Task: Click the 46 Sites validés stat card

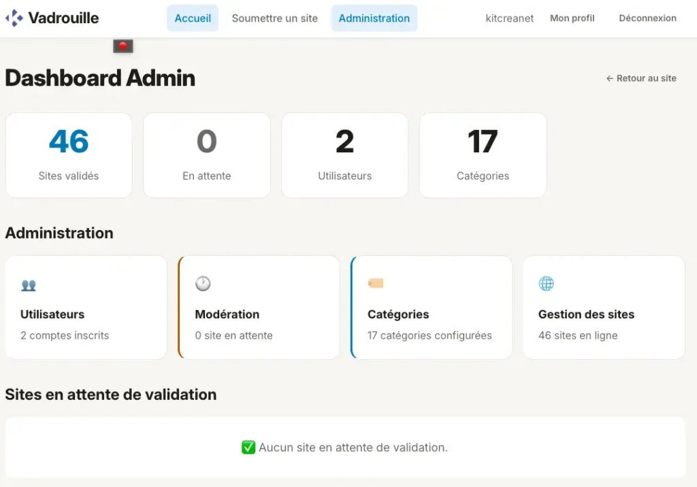Action: (69, 155)
